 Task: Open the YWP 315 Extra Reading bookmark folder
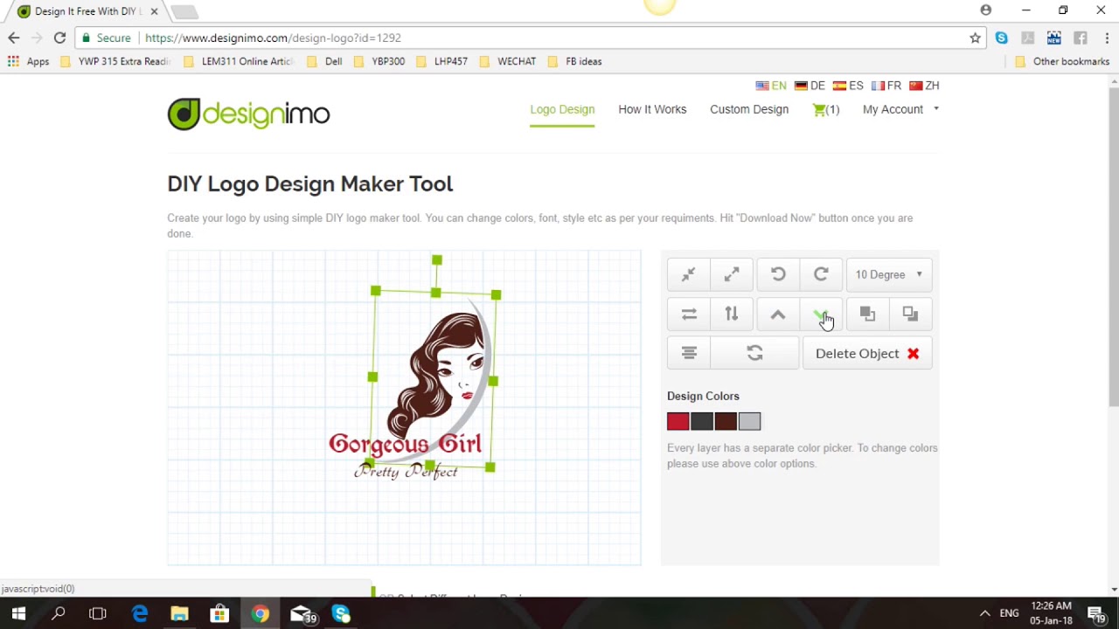(x=115, y=61)
